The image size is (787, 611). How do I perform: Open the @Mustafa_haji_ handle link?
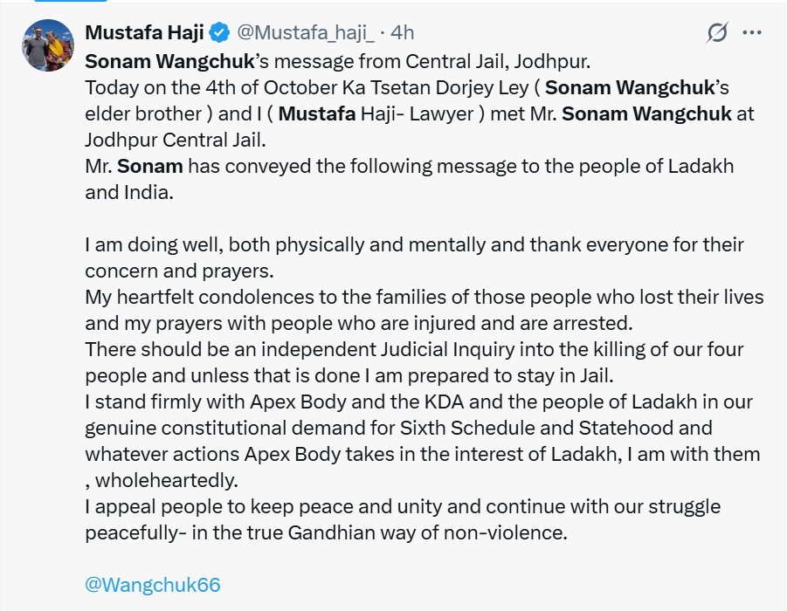coord(306,33)
